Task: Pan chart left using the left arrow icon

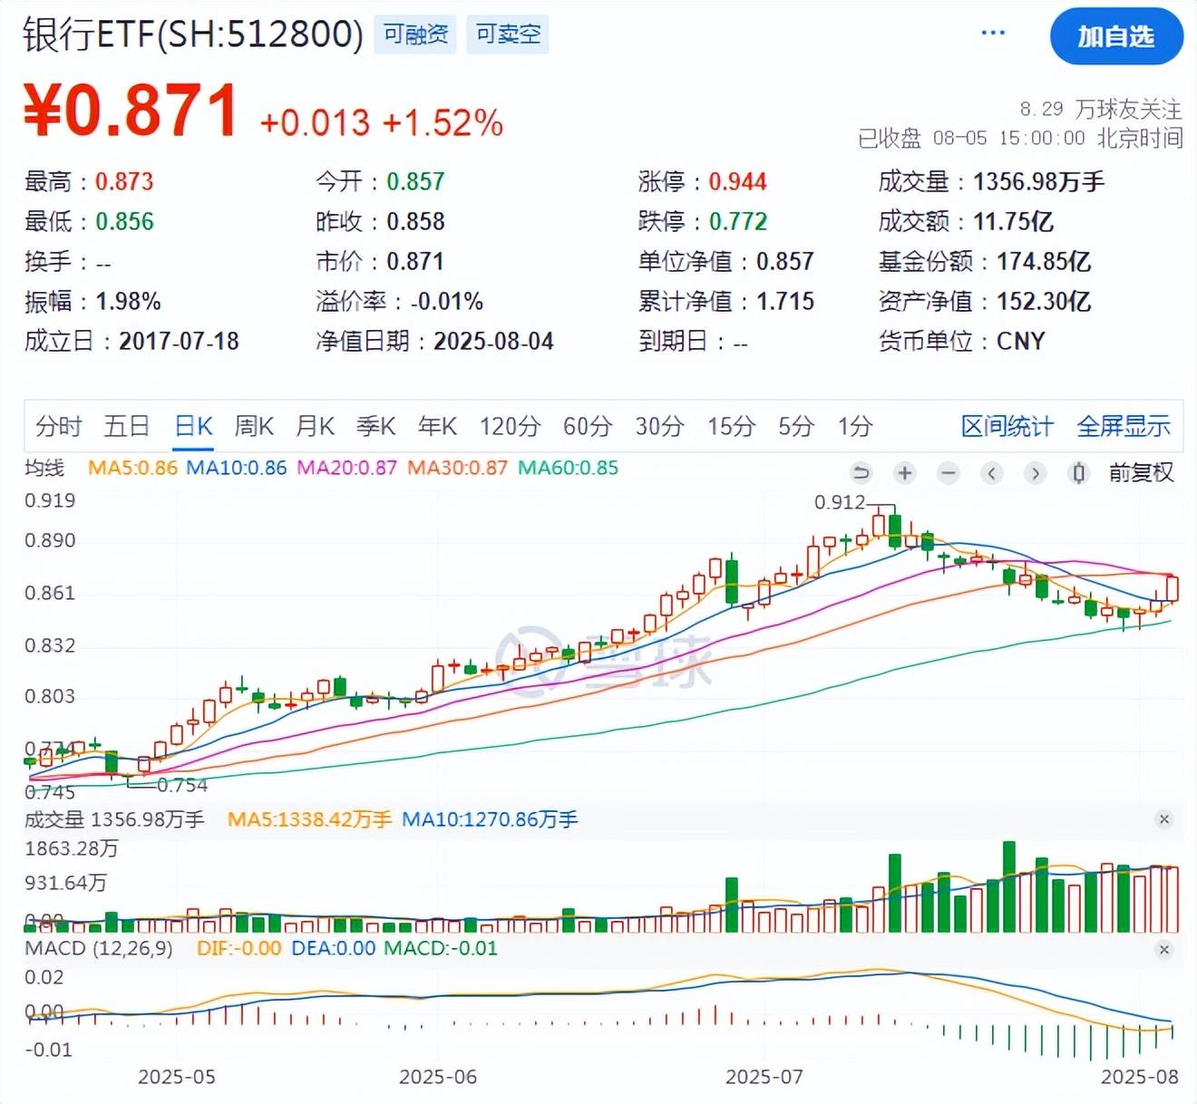Action: coord(990,473)
